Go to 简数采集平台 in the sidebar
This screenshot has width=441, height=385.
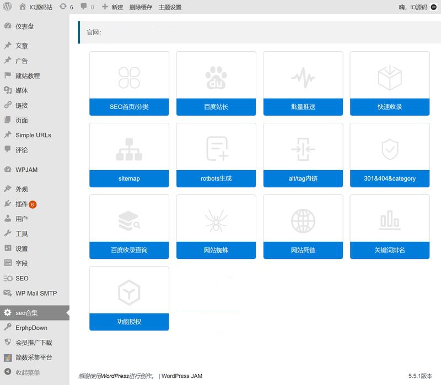click(x=35, y=357)
